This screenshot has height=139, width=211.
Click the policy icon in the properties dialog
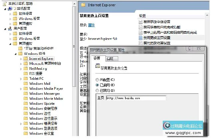[98, 66]
